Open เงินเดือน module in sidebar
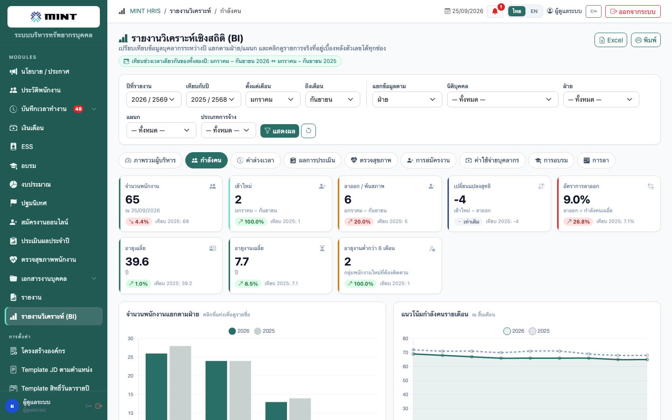 (x=54, y=128)
